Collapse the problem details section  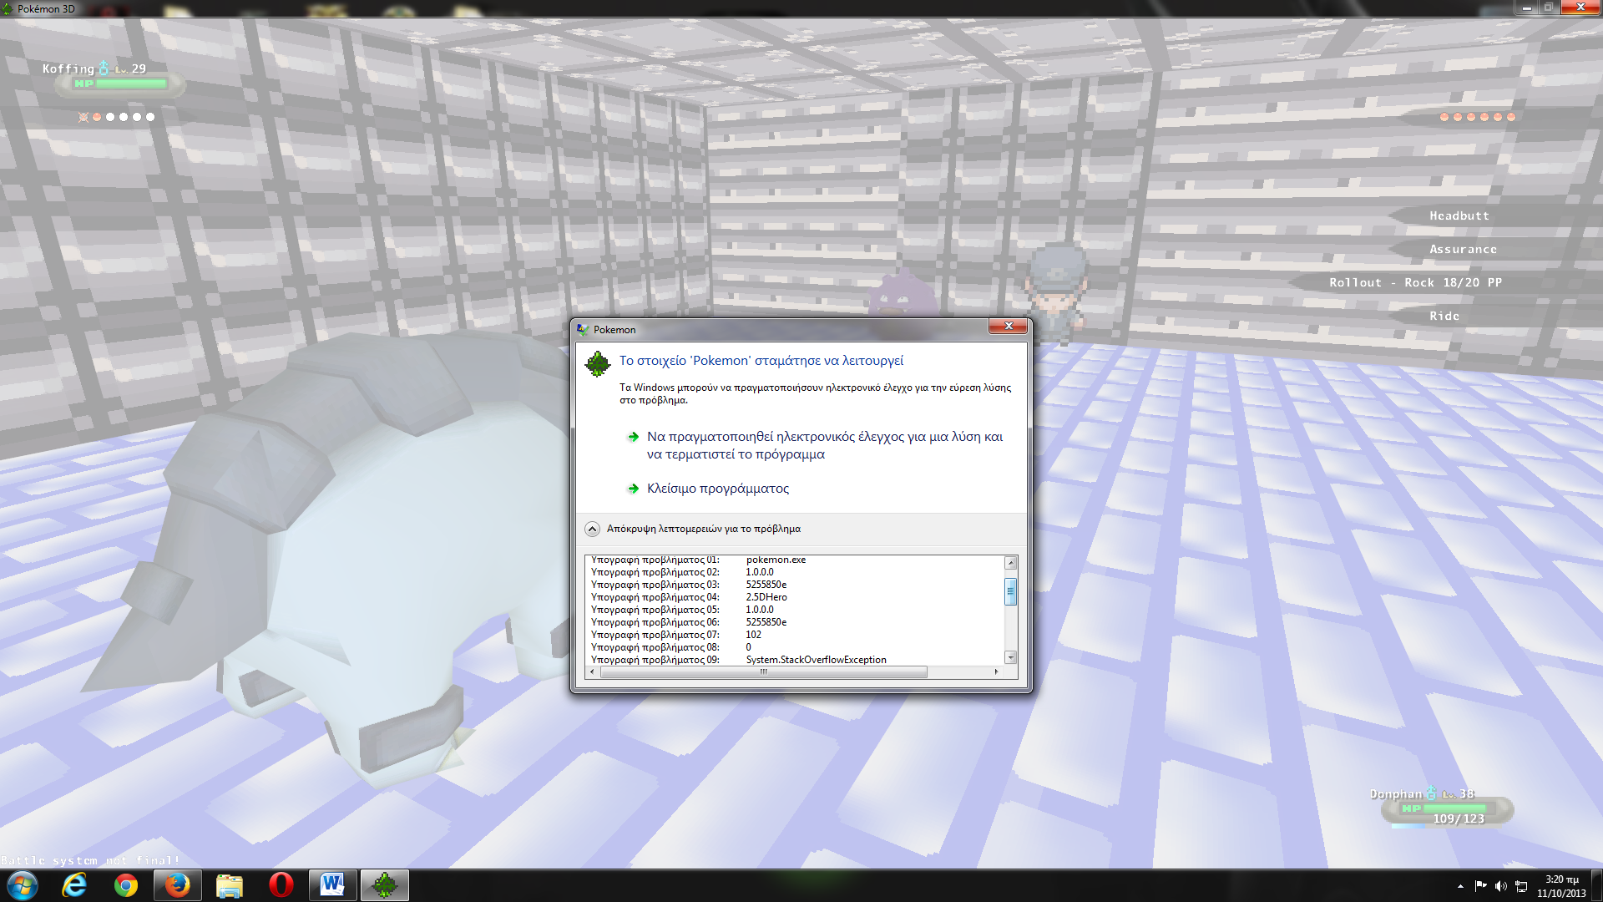point(593,529)
